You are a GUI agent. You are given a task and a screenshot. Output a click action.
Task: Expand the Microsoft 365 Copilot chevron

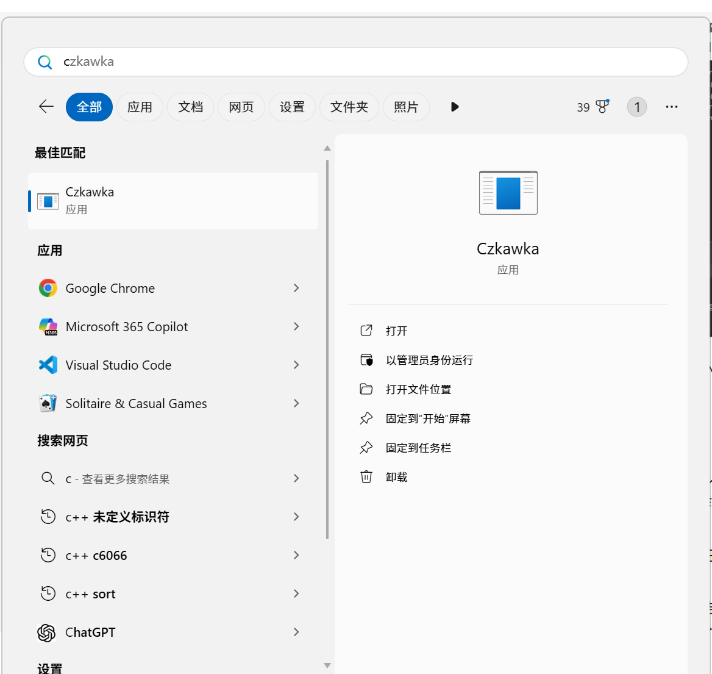click(x=296, y=327)
